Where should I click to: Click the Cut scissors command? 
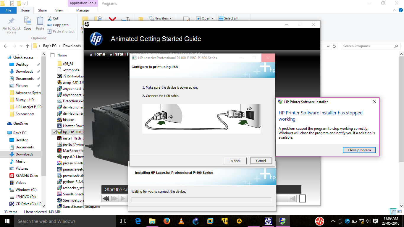click(x=53, y=18)
